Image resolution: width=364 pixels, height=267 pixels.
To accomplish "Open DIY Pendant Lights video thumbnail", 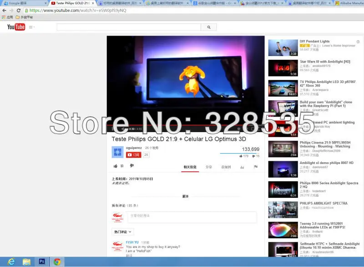I will [283, 48].
